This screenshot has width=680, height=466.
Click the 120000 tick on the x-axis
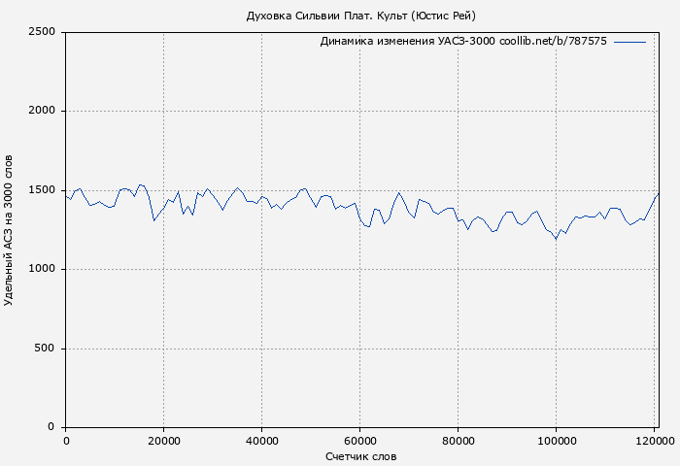(x=654, y=441)
